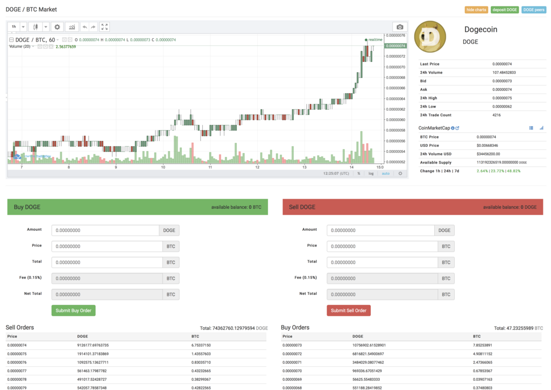Click the deposit DOGE button
This screenshot has width=551, height=390.
[505, 10]
